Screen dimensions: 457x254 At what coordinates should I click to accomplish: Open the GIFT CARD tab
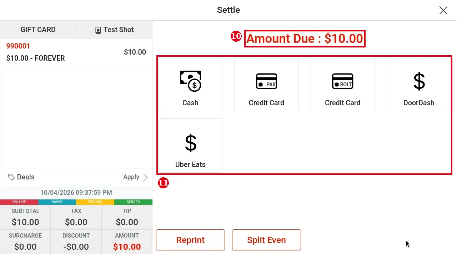click(x=38, y=30)
